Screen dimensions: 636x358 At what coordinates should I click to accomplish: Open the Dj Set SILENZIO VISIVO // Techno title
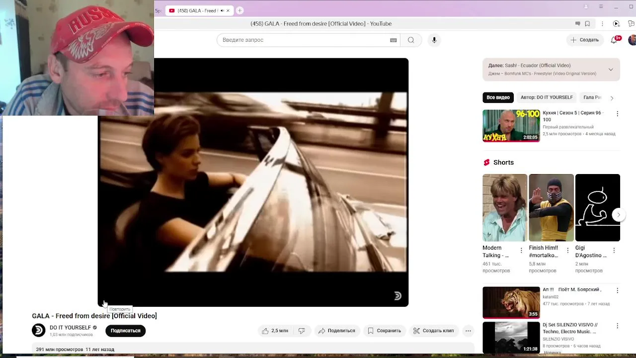pyautogui.click(x=570, y=328)
